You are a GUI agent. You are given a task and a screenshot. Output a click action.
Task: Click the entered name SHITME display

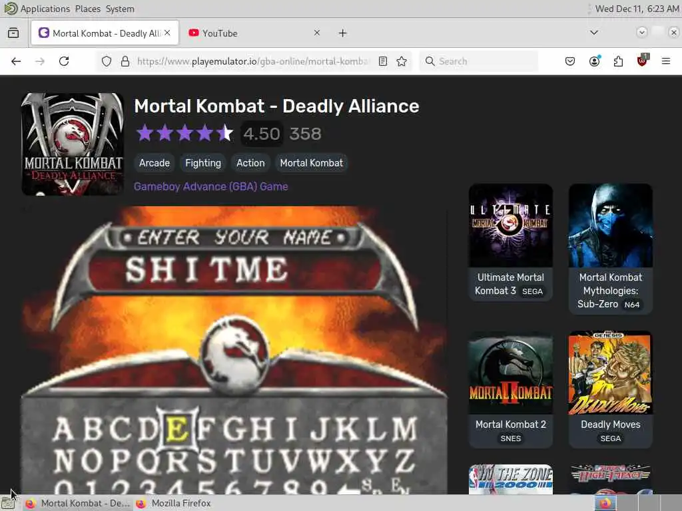pos(206,269)
